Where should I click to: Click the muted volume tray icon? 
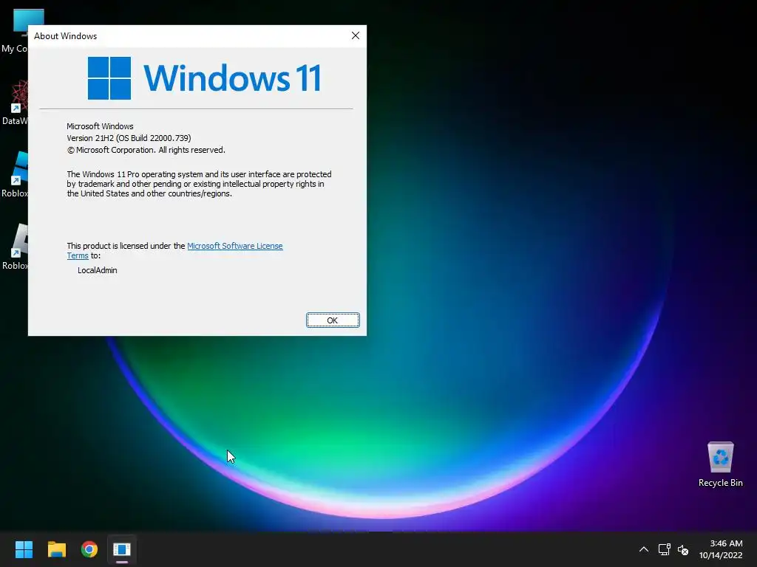682,549
